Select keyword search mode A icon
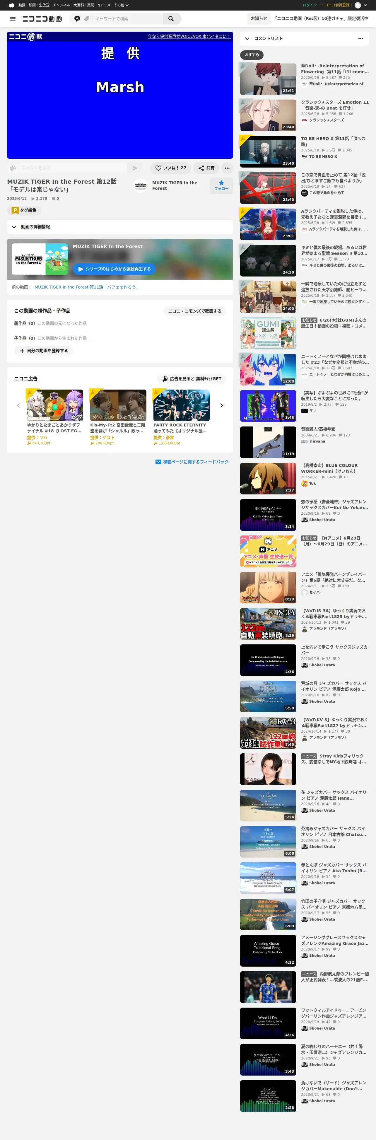Image resolution: width=376 pixels, height=1140 pixels. pyautogui.click(x=77, y=18)
